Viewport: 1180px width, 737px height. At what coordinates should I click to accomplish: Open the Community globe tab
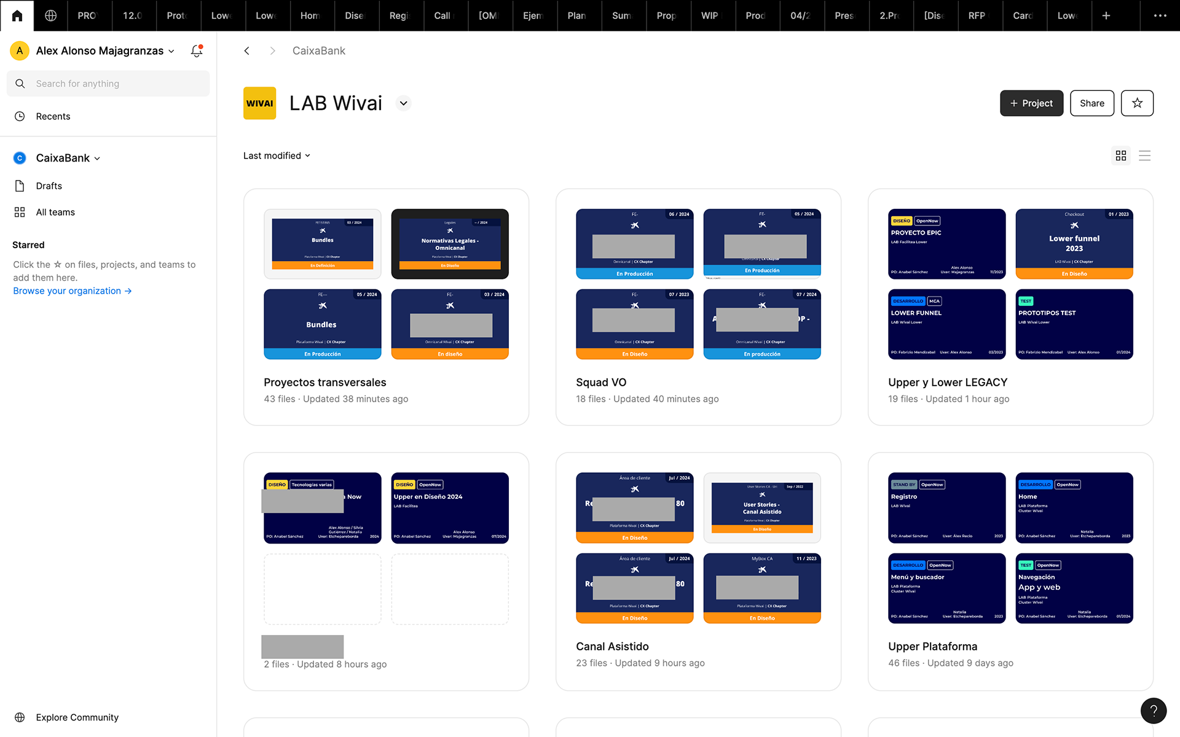(51, 15)
